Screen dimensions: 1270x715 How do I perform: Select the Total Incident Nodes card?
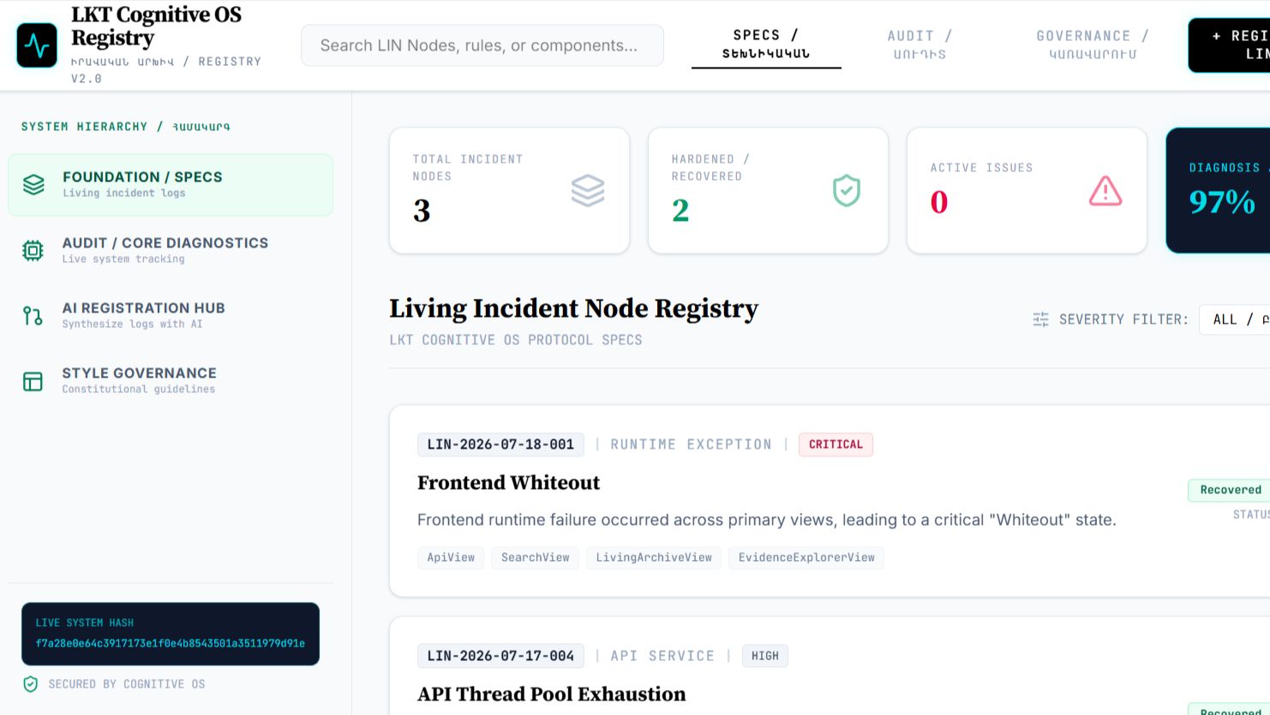point(510,191)
